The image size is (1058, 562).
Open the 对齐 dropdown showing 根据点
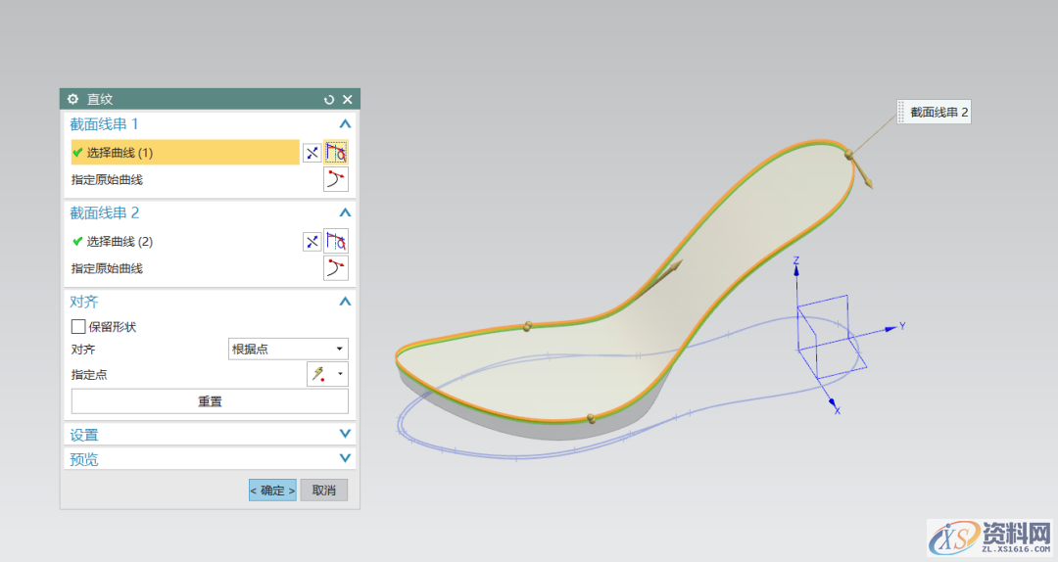click(288, 349)
